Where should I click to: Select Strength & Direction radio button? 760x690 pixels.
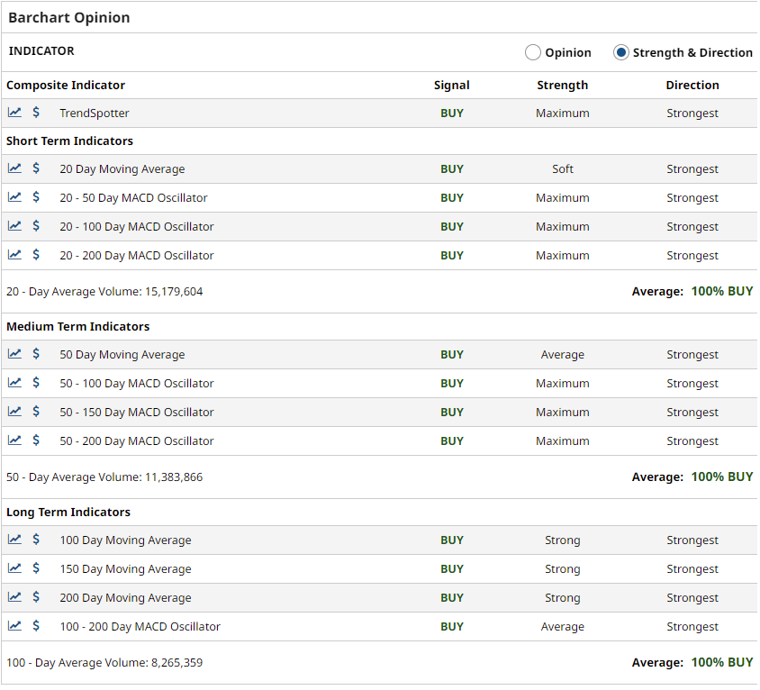[621, 52]
